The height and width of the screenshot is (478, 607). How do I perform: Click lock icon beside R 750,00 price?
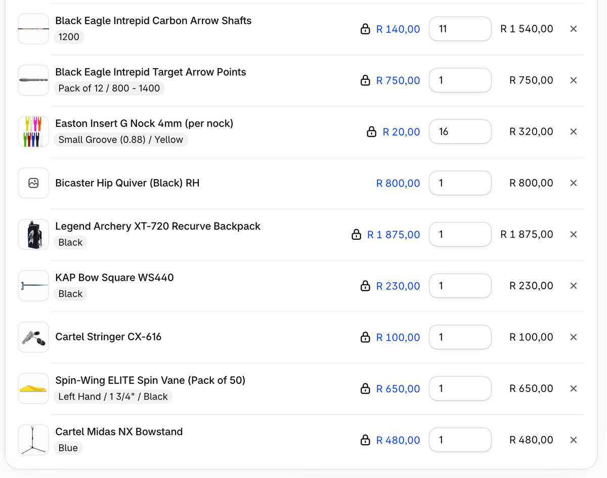click(365, 80)
